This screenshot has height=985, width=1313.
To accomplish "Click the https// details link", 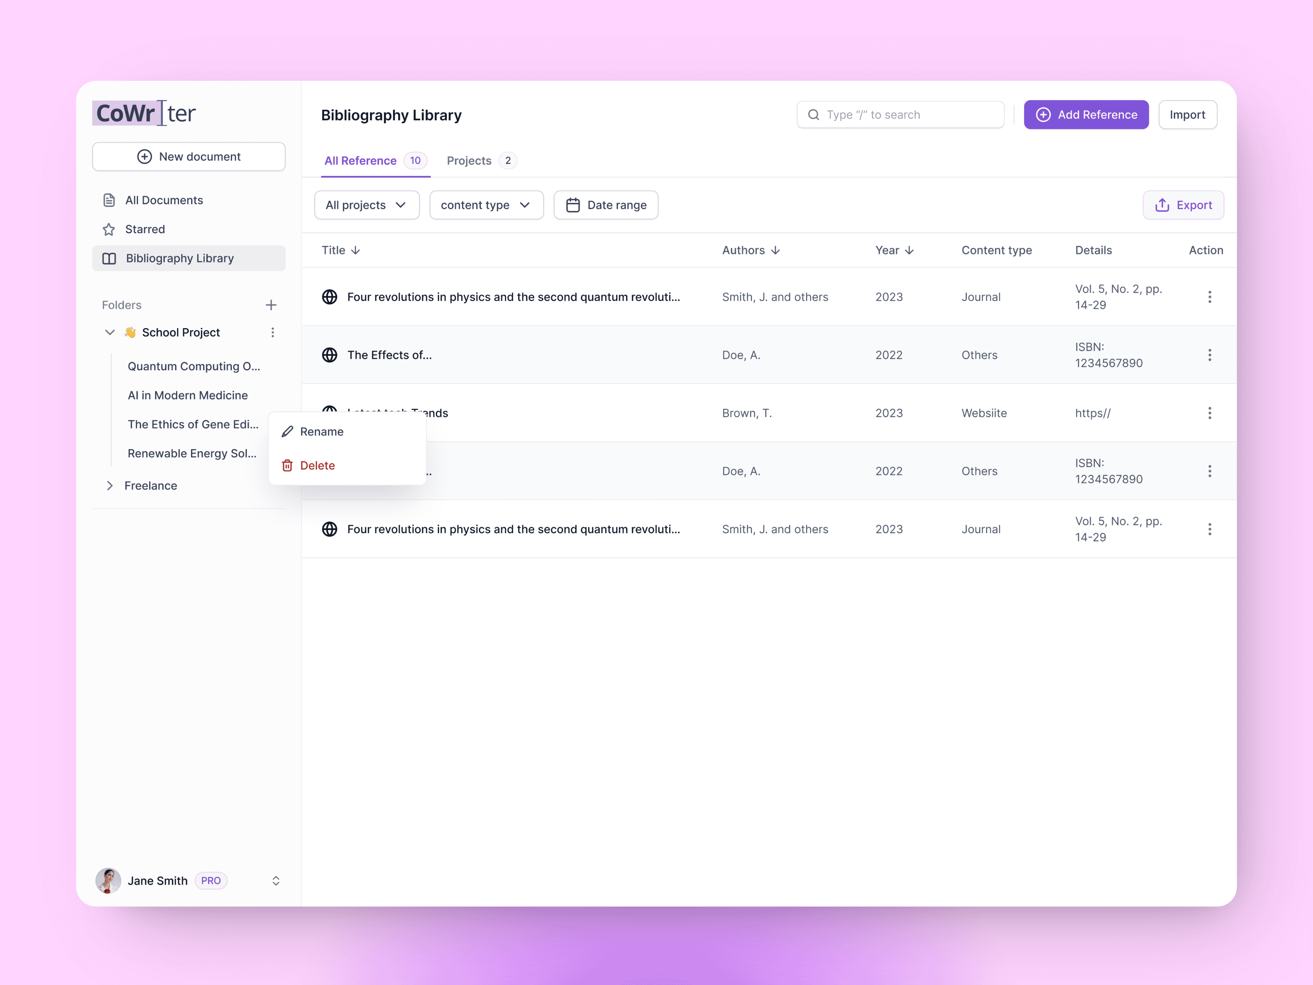I will click(x=1093, y=413).
